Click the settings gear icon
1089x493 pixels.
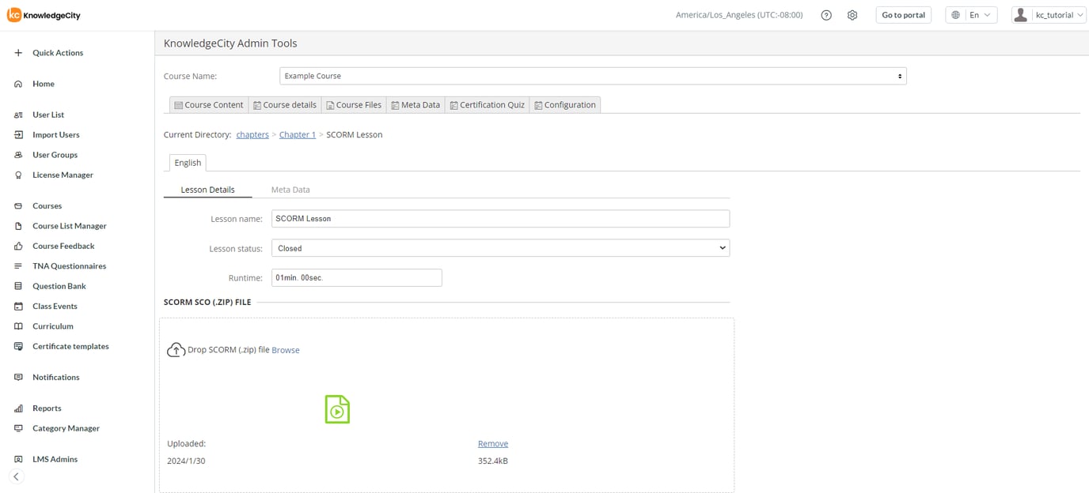[852, 15]
